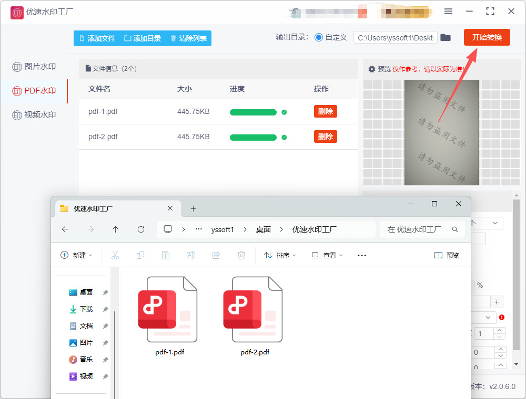
Task: Switch to 图片水印 image watermark
Action: (34, 67)
